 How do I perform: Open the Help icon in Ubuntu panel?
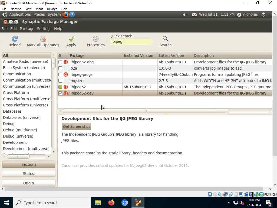[72, 15]
